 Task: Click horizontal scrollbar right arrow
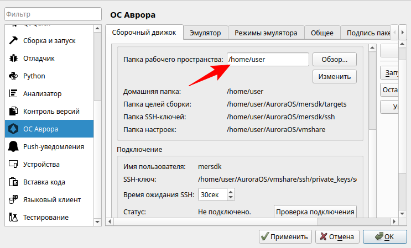pyautogui.click(x=394, y=221)
